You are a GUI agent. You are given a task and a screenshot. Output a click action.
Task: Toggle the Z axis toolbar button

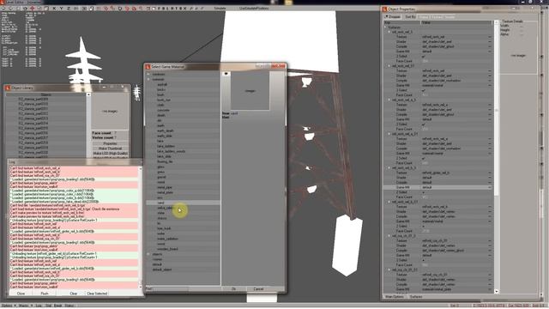(x=69, y=8)
